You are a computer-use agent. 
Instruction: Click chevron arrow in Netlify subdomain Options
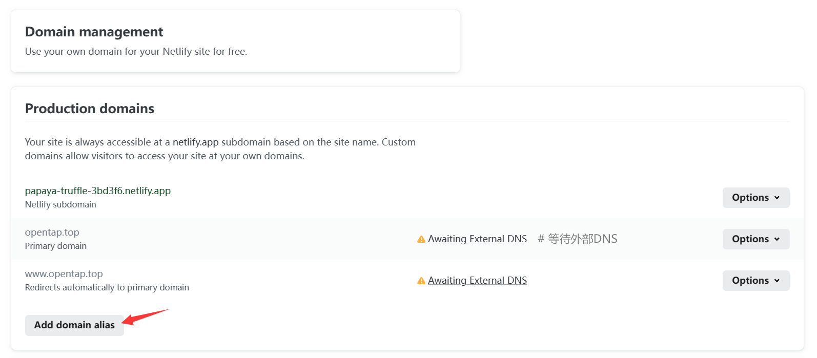[x=777, y=198]
